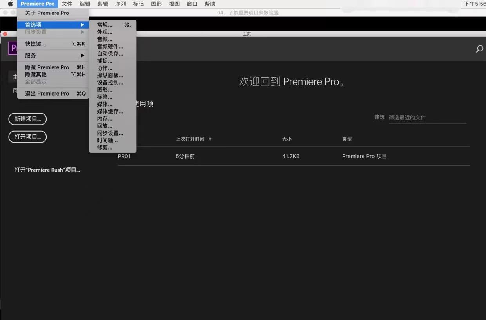
Task: Click the 新建项目... button
Action: pos(27,119)
